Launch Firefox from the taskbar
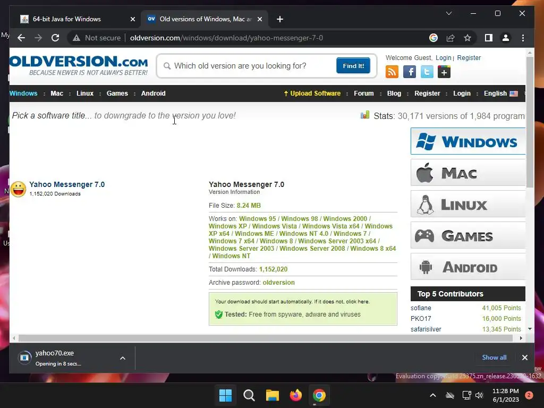Screen dimensions: 544x408 coord(295,395)
